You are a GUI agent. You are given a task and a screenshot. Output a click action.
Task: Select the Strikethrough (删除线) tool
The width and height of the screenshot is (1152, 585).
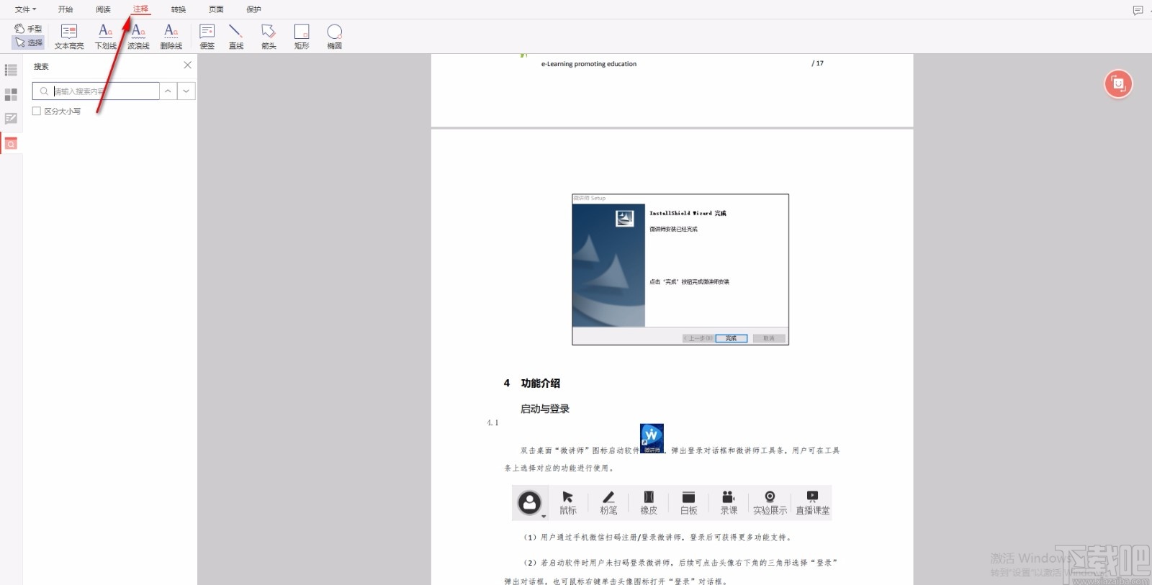tap(171, 36)
